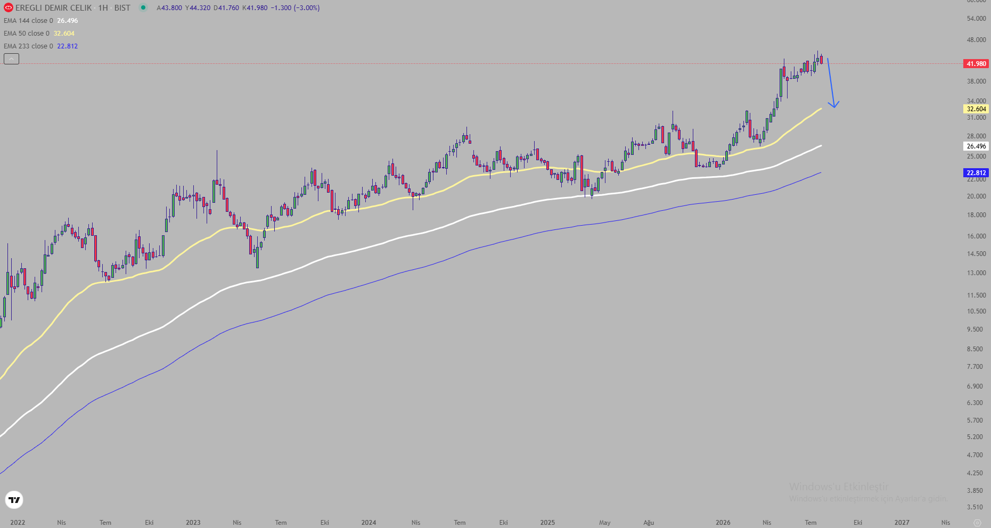Click the 6.300 price scale label

coord(975,403)
